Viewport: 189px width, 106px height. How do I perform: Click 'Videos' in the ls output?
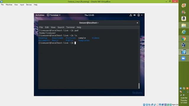coord(96,38)
